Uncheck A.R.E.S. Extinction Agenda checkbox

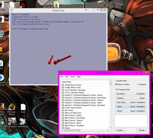pos(63,92)
